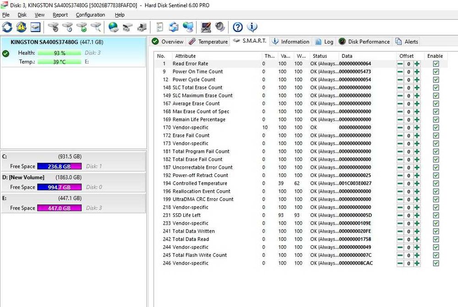This screenshot has width=458, height=307.
Task: Click the text report document toolbar icon
Action: point(159,27)
